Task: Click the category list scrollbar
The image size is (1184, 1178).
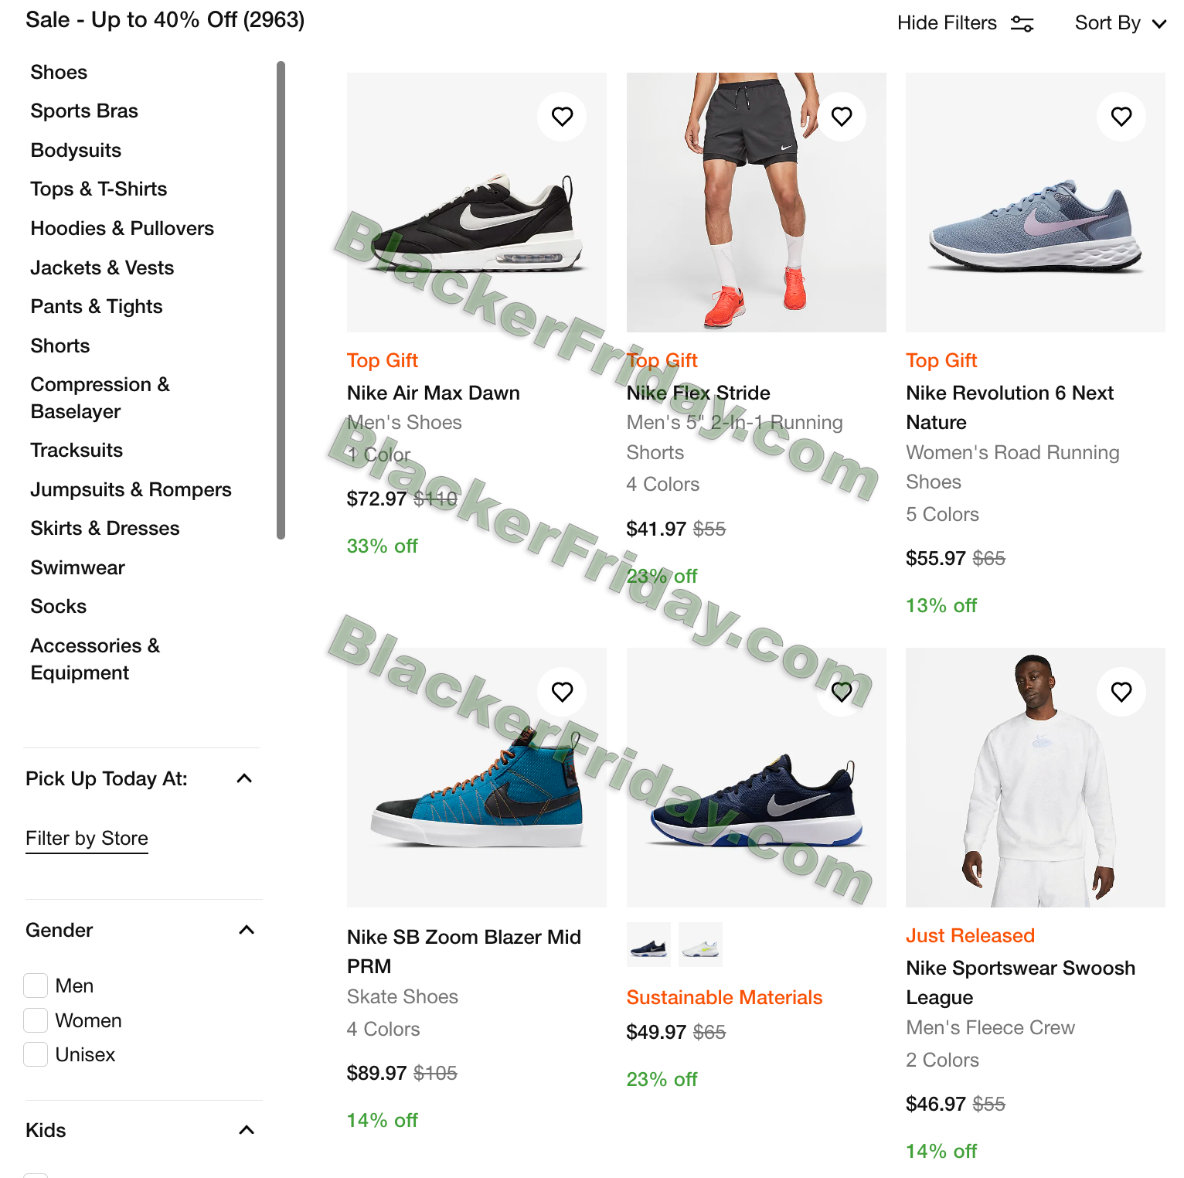Action: coord(281,300)
